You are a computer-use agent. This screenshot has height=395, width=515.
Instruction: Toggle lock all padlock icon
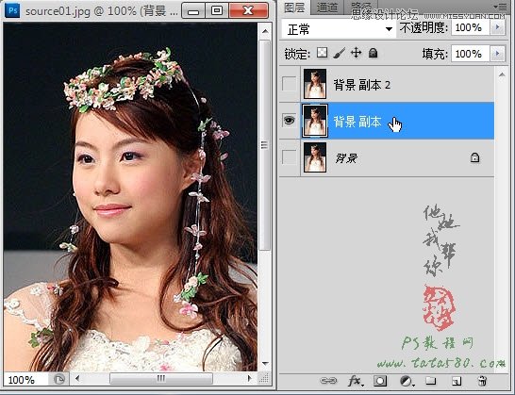(x=373, y=53)
